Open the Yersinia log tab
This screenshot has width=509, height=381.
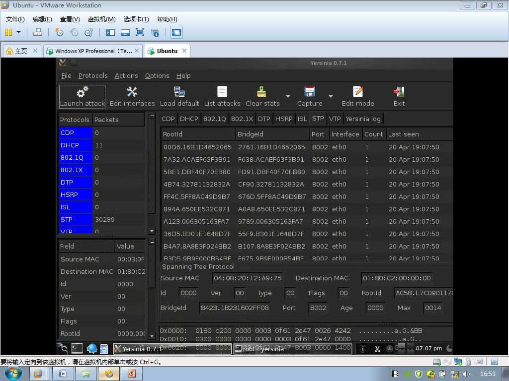(x=363, y=119)
